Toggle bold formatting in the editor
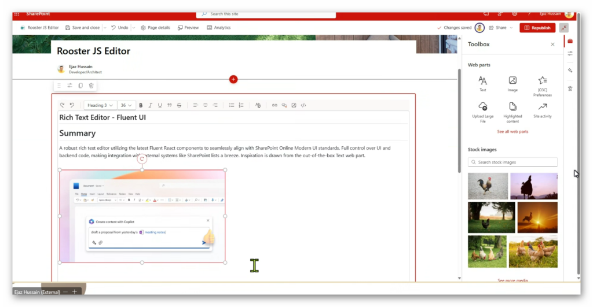 coord(141,105)
